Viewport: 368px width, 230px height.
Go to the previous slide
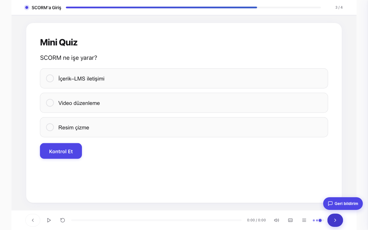(33, 220)
